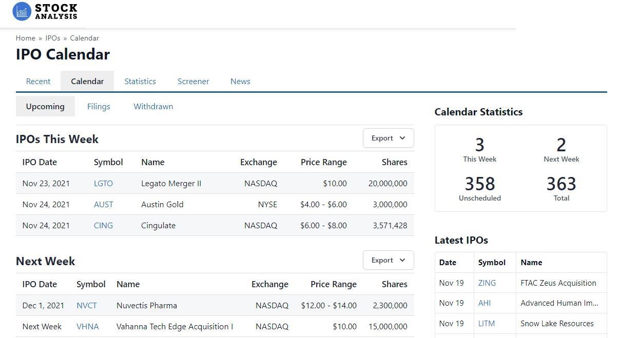
Task: Go to Home breadcrumb link
Action: tap(26, 38)
